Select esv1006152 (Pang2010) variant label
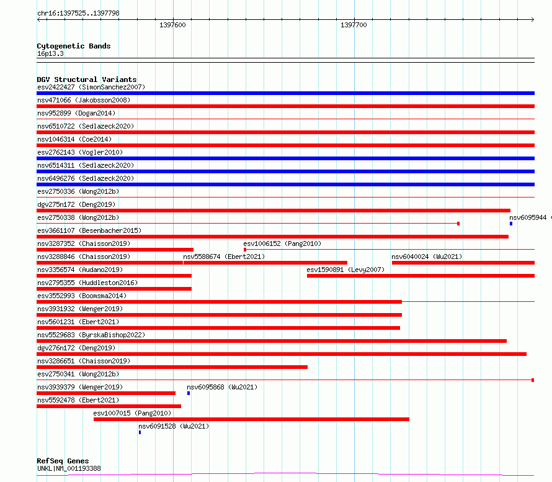552x482 pixels. point(282,243)
